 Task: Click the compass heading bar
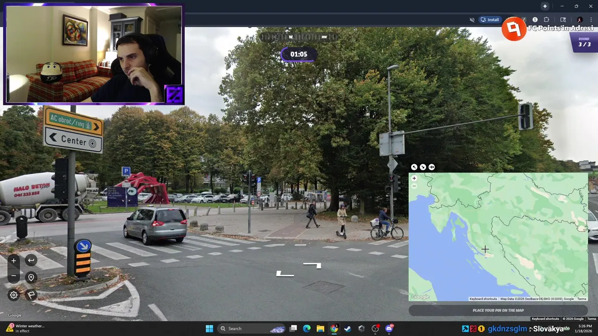[299, 37]
